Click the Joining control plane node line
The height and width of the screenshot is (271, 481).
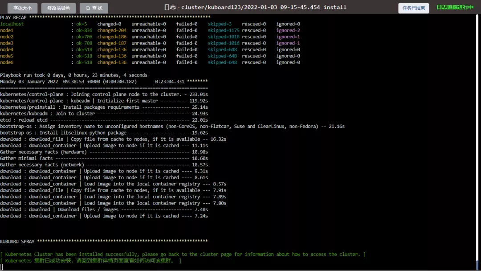104,94
